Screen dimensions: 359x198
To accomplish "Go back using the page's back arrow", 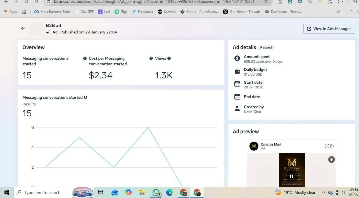I will click(23, 29).
